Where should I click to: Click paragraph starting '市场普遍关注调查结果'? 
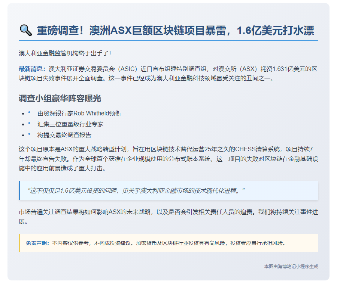(168, 217)
